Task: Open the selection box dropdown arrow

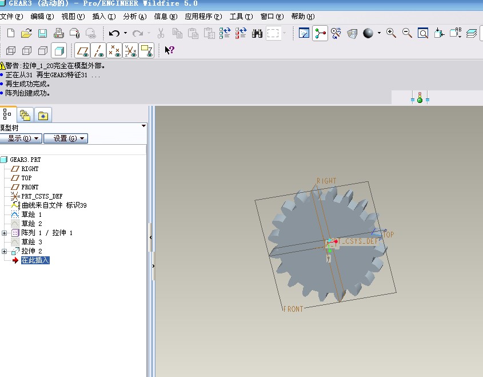Action: tap(284, 33)
